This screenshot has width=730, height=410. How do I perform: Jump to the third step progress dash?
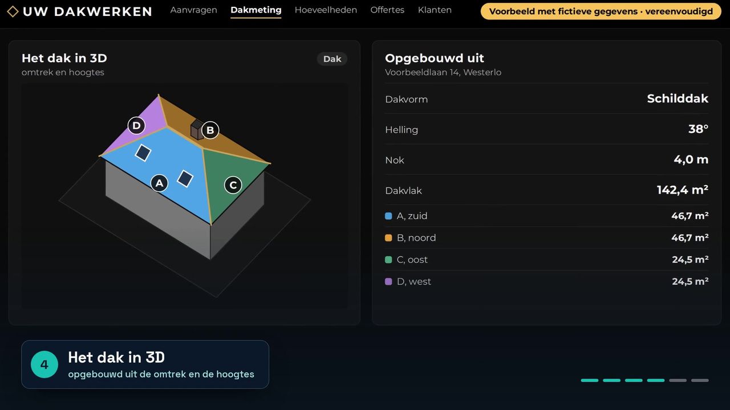coord(634,380)
